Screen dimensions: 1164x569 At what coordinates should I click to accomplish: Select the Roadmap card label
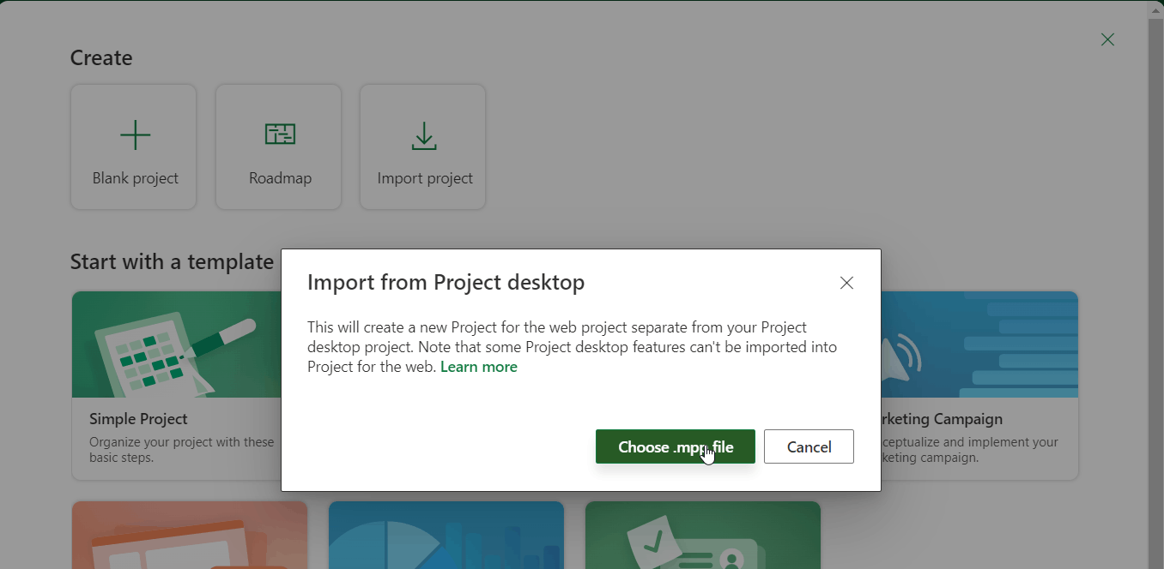coord(280,178)
